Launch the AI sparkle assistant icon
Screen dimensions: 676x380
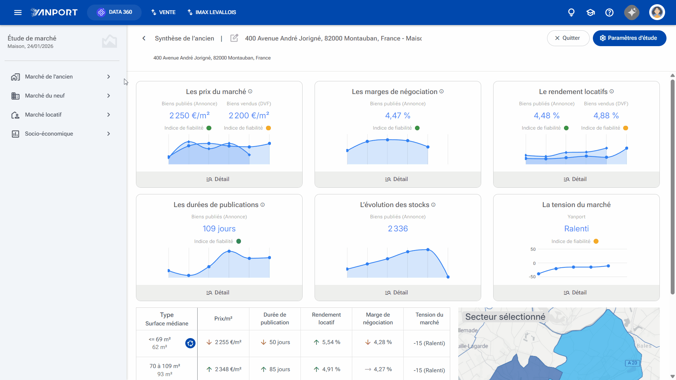[x=632, y=12]
